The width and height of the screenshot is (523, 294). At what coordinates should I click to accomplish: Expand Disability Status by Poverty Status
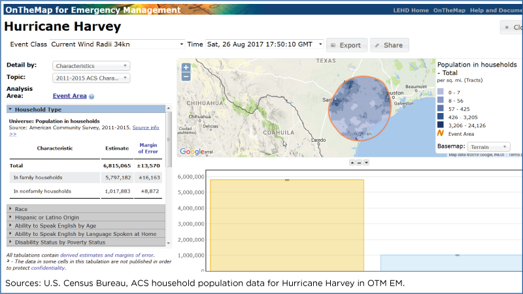(x=86, y=242)
